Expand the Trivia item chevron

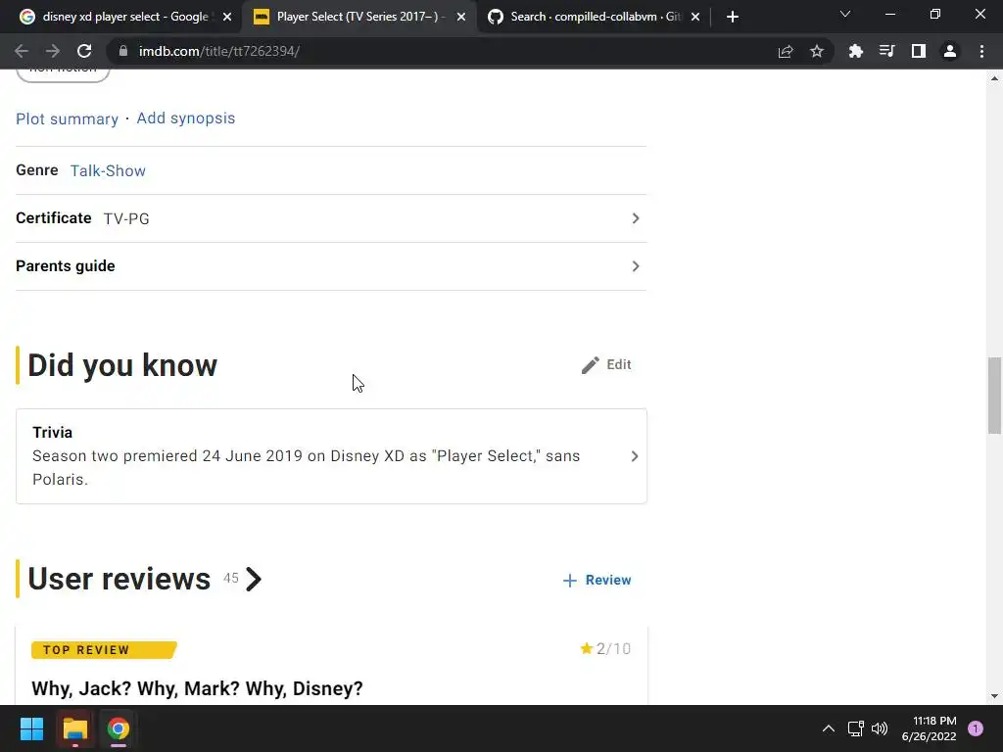[x=635, y=456]
